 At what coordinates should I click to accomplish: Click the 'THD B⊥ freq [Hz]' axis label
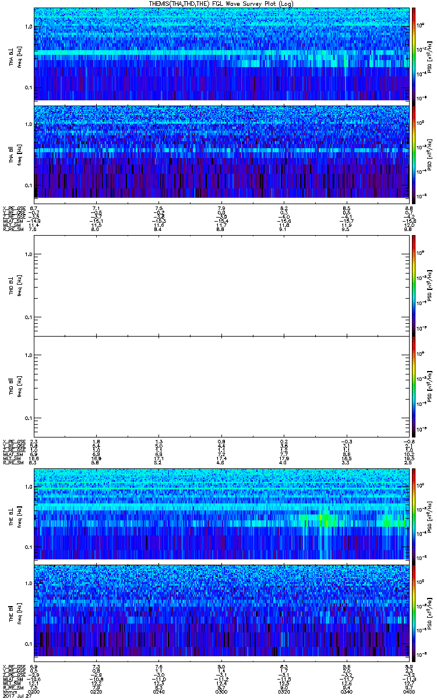pos(15,285)
